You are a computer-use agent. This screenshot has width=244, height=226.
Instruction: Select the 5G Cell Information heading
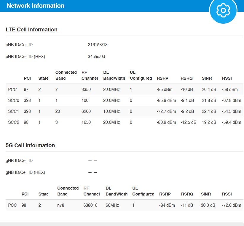(30, 145)
